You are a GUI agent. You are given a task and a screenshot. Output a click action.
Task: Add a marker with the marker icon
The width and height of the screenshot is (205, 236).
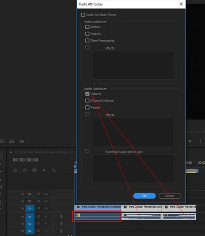44,170
